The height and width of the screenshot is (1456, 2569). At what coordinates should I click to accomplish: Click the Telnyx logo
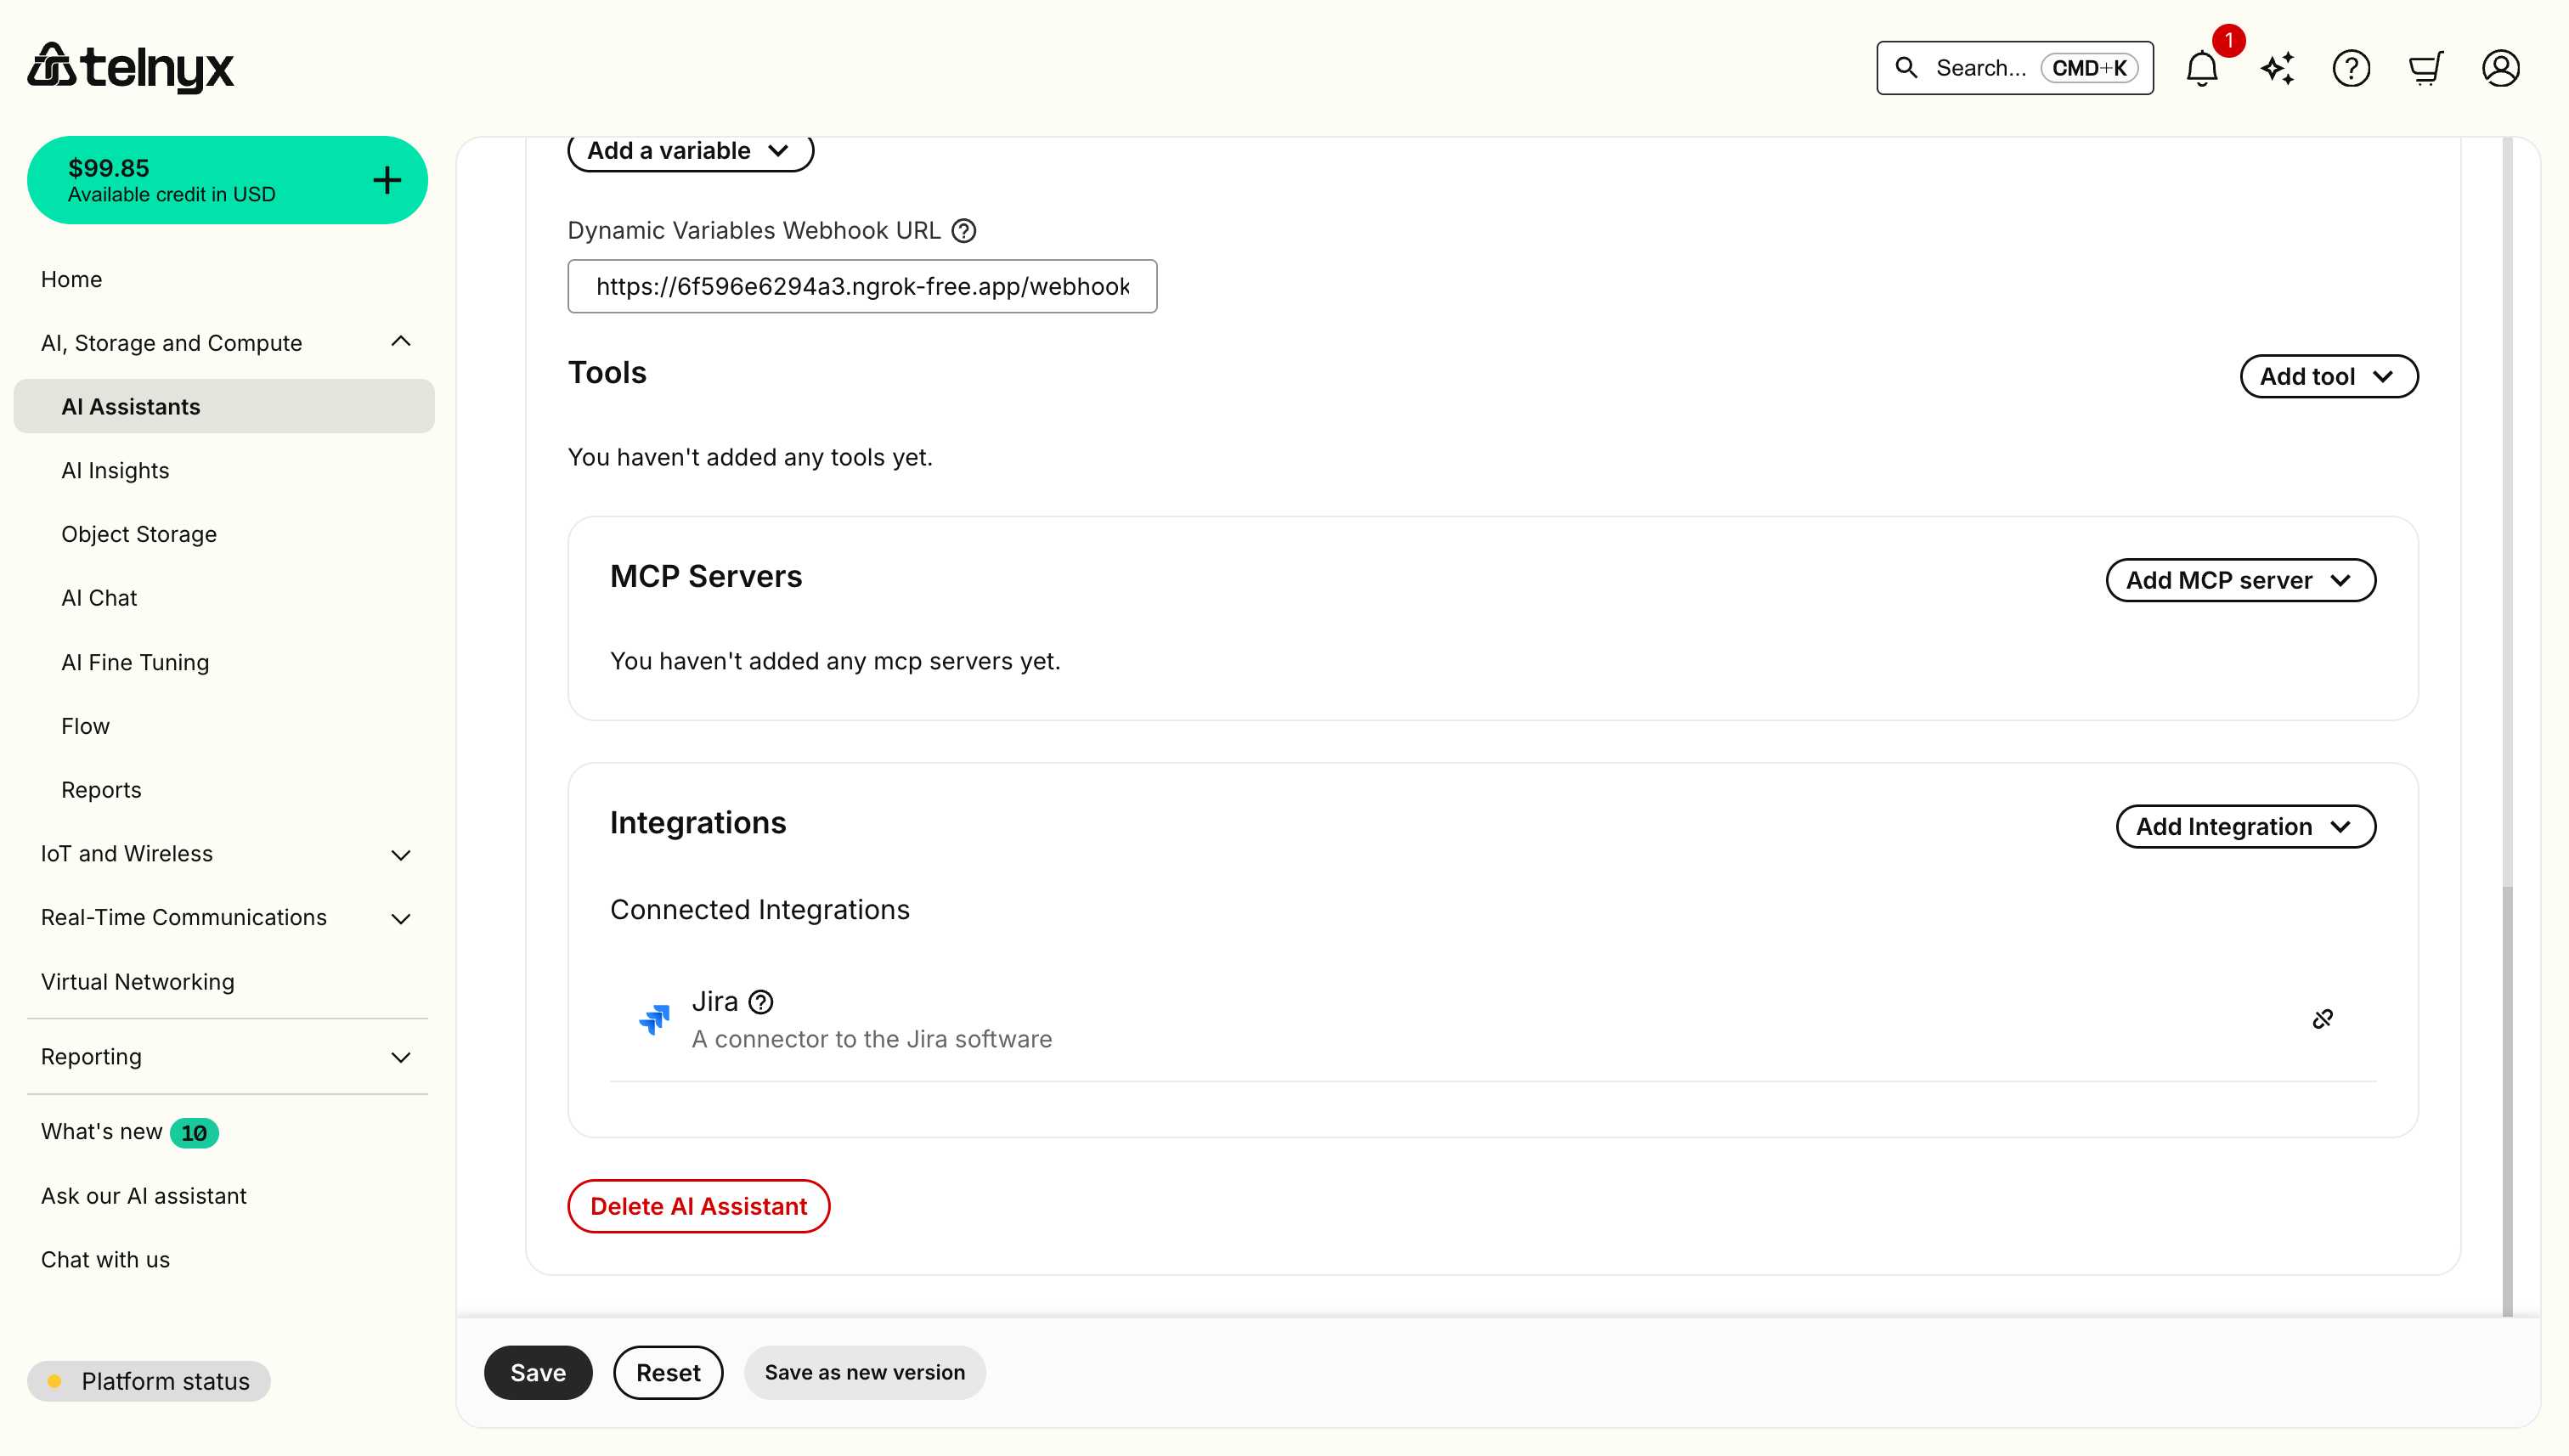[x=130, y=67]
